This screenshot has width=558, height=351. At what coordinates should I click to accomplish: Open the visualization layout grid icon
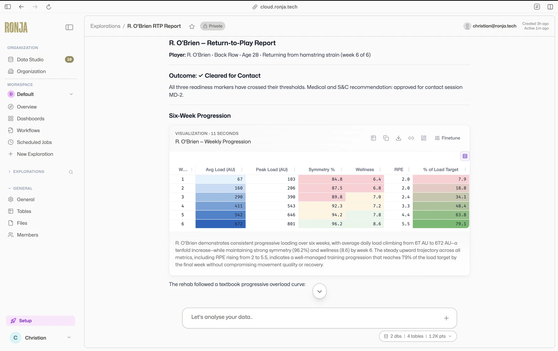(x=424, y=138)
